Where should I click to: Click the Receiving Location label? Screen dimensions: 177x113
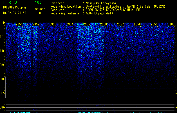(66, 6)
